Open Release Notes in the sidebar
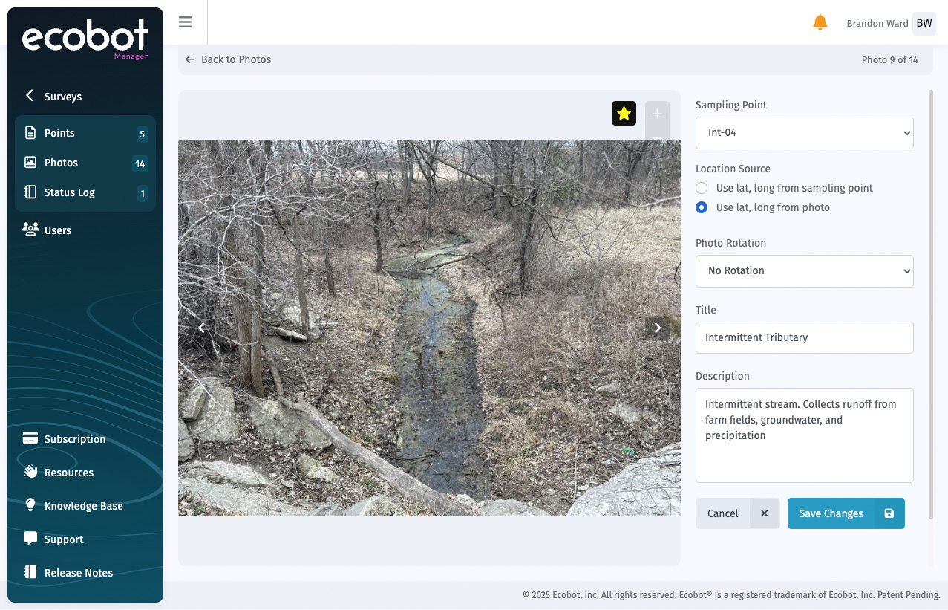The image size is (948, 610). 79,573
